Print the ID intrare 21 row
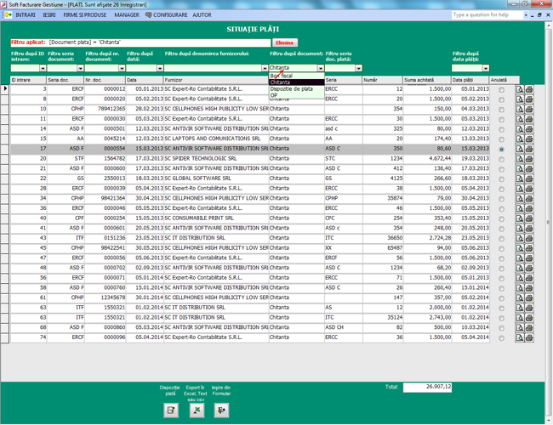Screen dimensions: 553x425 point(529,169)
